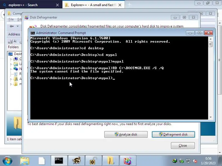The width and height of the screenshot is (222, 166).
Task: Click the blank document taskbar icon
Action: pos(42,161)
